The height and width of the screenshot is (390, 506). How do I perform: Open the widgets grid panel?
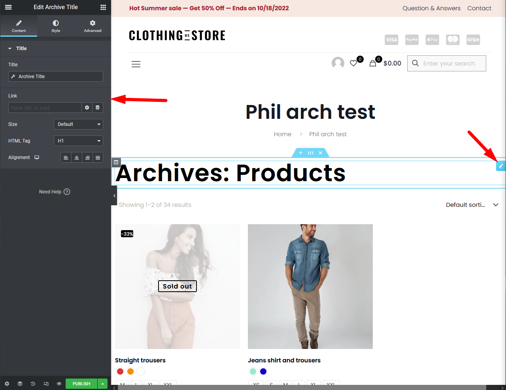[x=103, y=7]
